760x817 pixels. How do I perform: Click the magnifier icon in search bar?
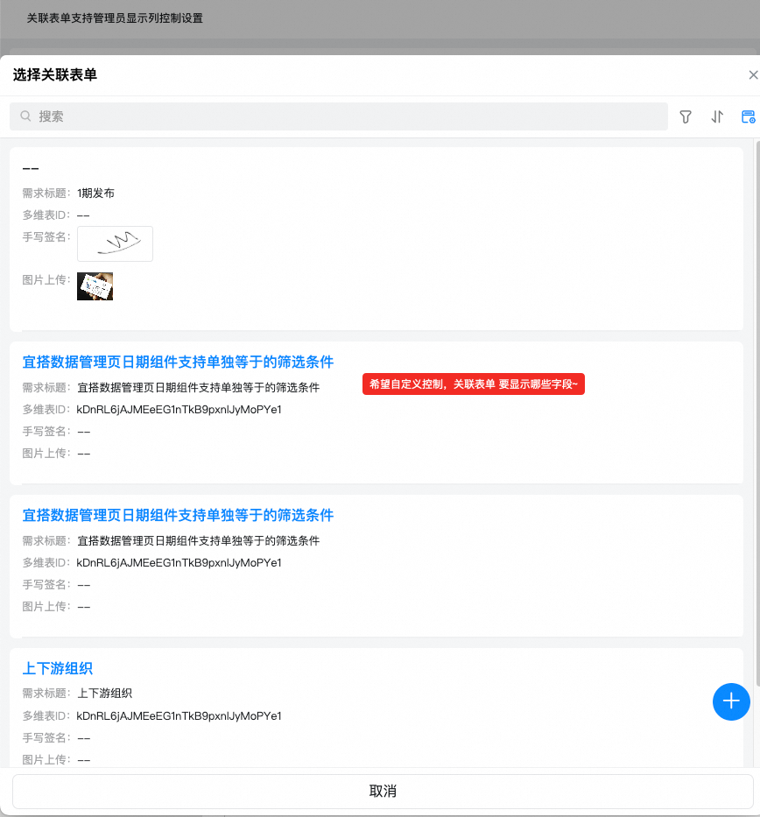point(26,116)
